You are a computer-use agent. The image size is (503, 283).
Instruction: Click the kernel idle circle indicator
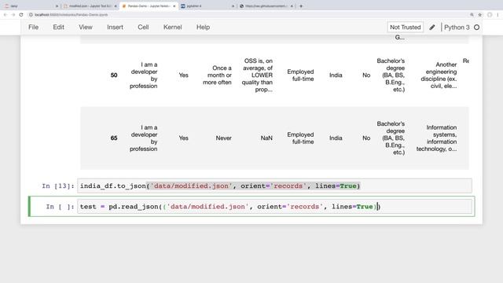tap(477, 28)
